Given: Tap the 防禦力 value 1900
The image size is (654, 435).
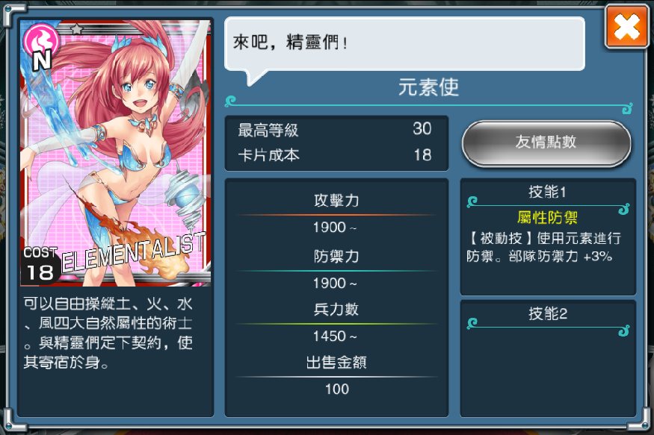Looking at the screenshot, I should (x=335, y=284).
